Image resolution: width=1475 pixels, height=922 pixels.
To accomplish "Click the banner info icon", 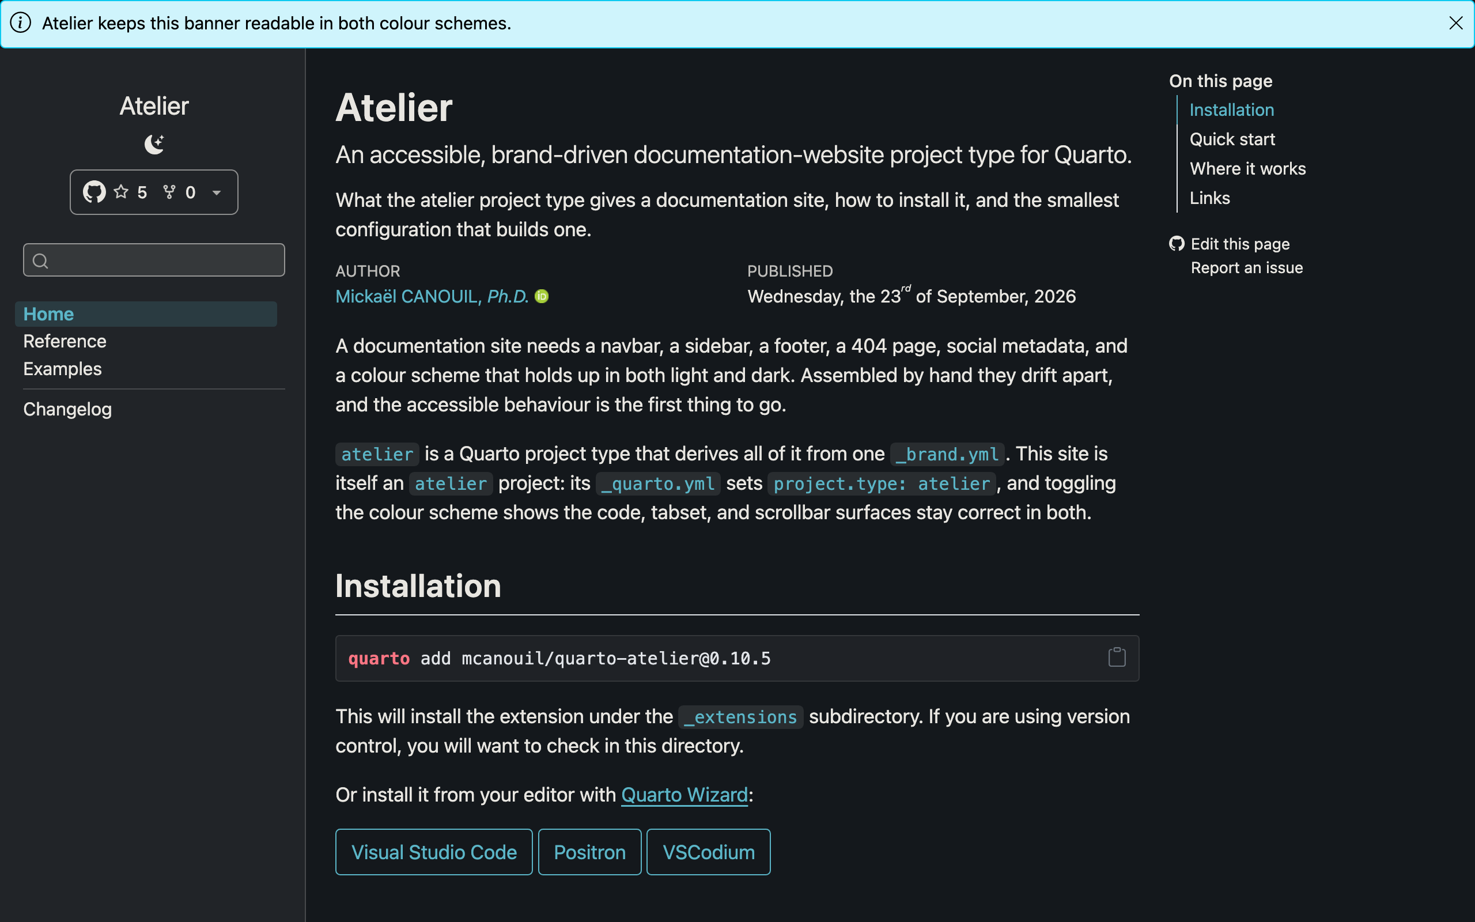I will (x=21, y=23).
